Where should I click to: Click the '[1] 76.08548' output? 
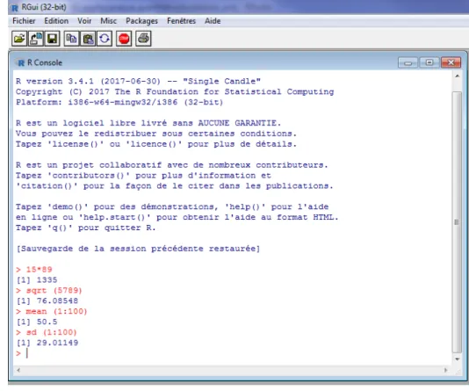pyautogui.click(x=47, y=301)
